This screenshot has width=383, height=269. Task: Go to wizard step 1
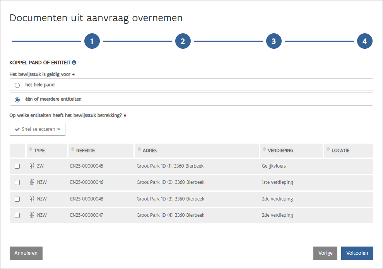click(92, 41)
